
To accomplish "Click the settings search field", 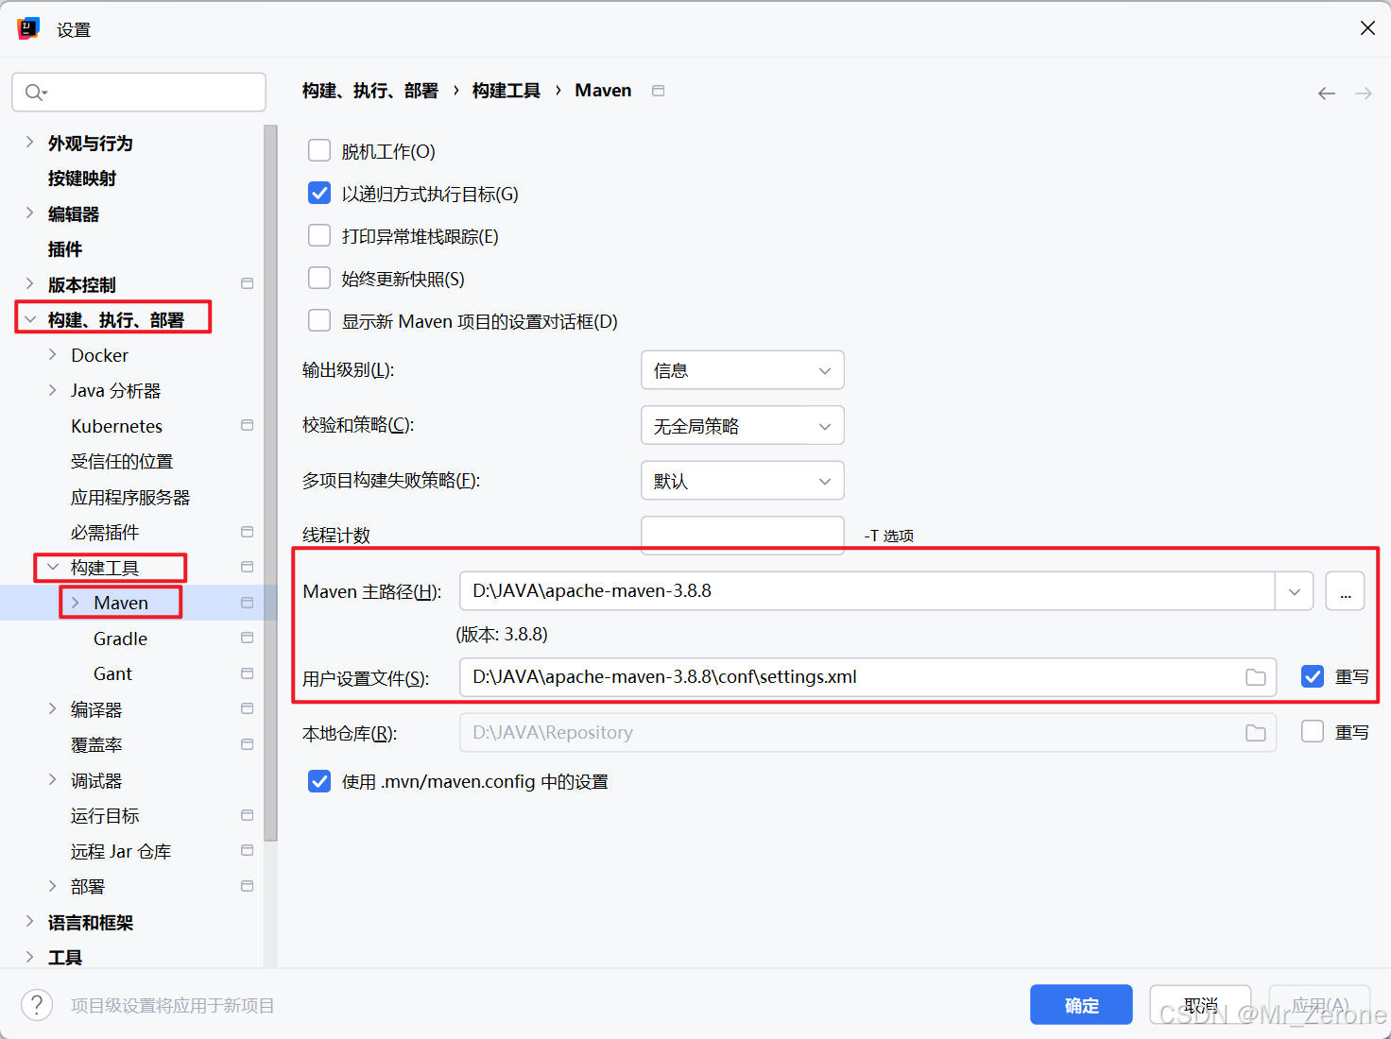I will coord(139,92).
